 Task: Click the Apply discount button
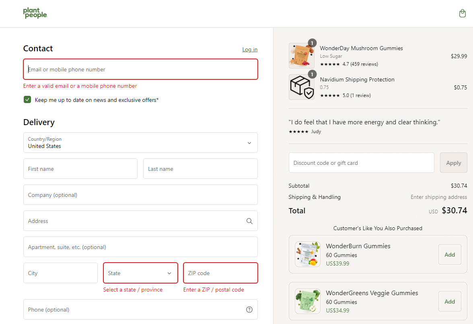[x=453, y=163]
